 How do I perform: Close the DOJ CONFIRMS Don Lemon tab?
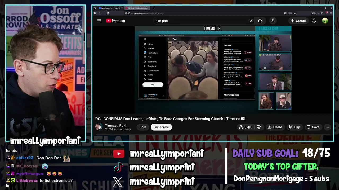click(149, 8)
